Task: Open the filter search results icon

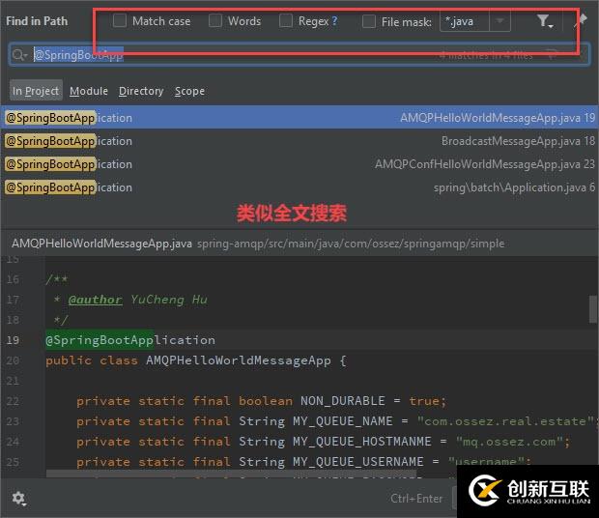Action: [545, 21]
